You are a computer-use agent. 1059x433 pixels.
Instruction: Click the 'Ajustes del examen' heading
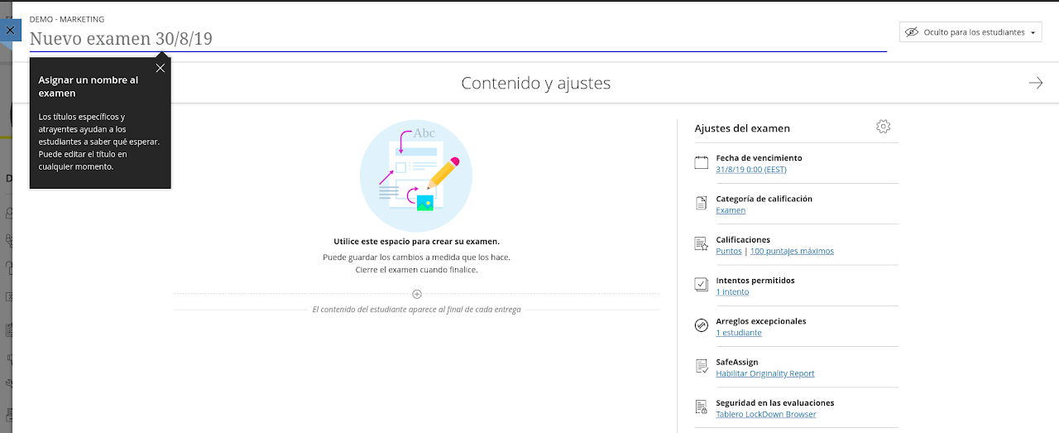(x=742, y=128)
